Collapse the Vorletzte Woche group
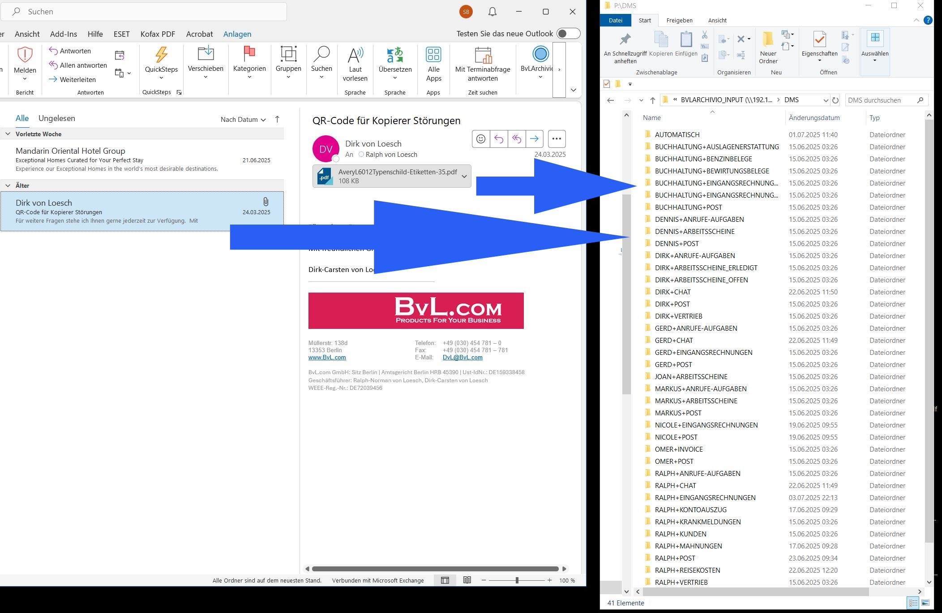 tap(8, 134)
